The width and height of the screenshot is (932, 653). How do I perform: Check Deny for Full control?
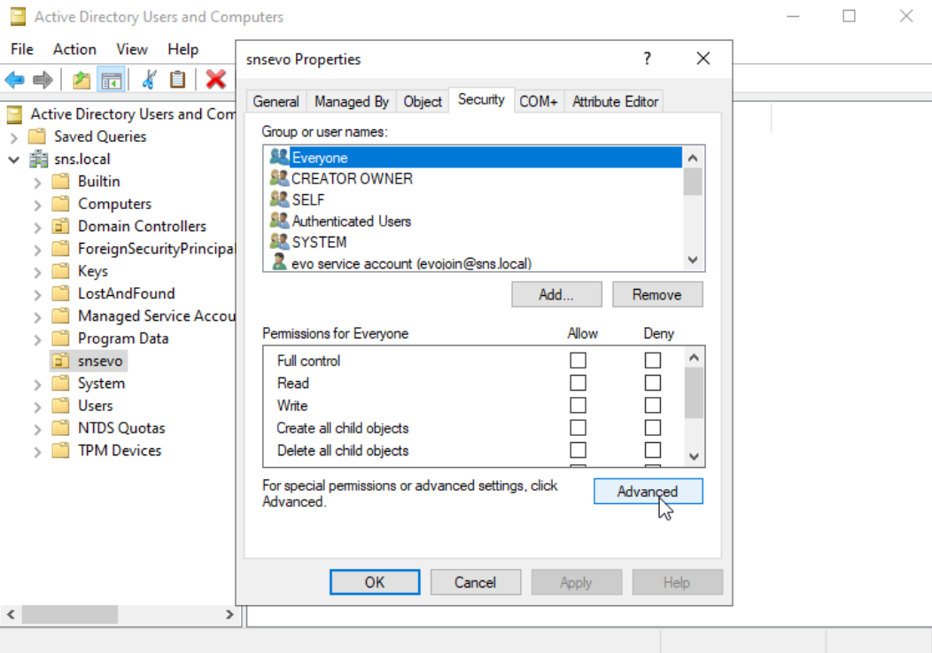pyautogui.click(x=653, y=361)
